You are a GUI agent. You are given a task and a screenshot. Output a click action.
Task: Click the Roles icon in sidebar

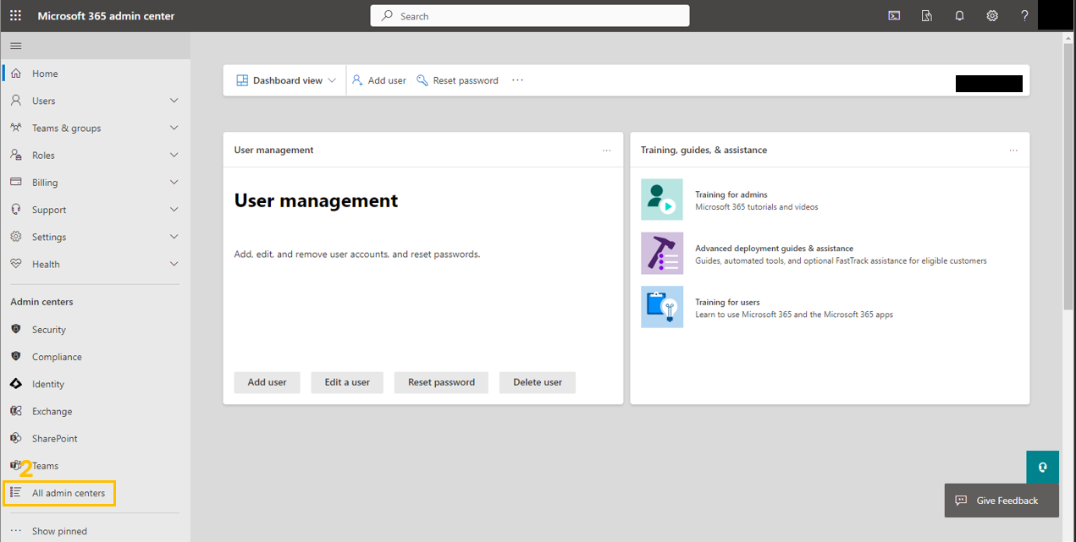pyautogui.click(x=16, y=155)
